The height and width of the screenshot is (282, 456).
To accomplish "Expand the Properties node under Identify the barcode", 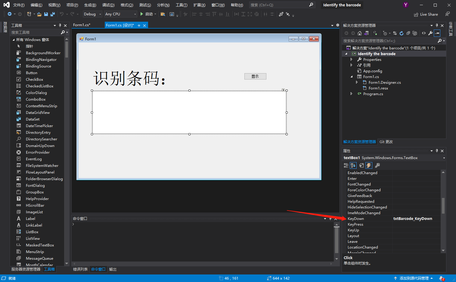I will 352,59.
